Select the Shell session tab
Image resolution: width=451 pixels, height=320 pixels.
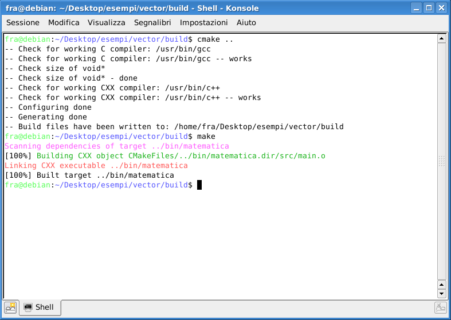point(40,307)
